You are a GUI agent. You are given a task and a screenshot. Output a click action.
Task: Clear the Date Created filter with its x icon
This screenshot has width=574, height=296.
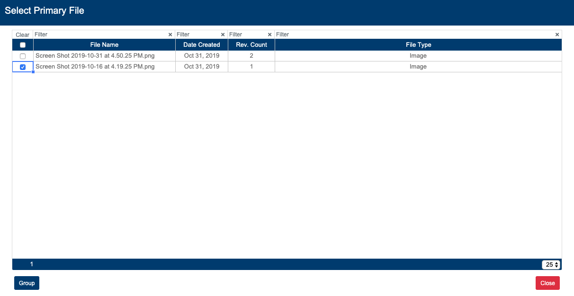(x=223, y=35)
